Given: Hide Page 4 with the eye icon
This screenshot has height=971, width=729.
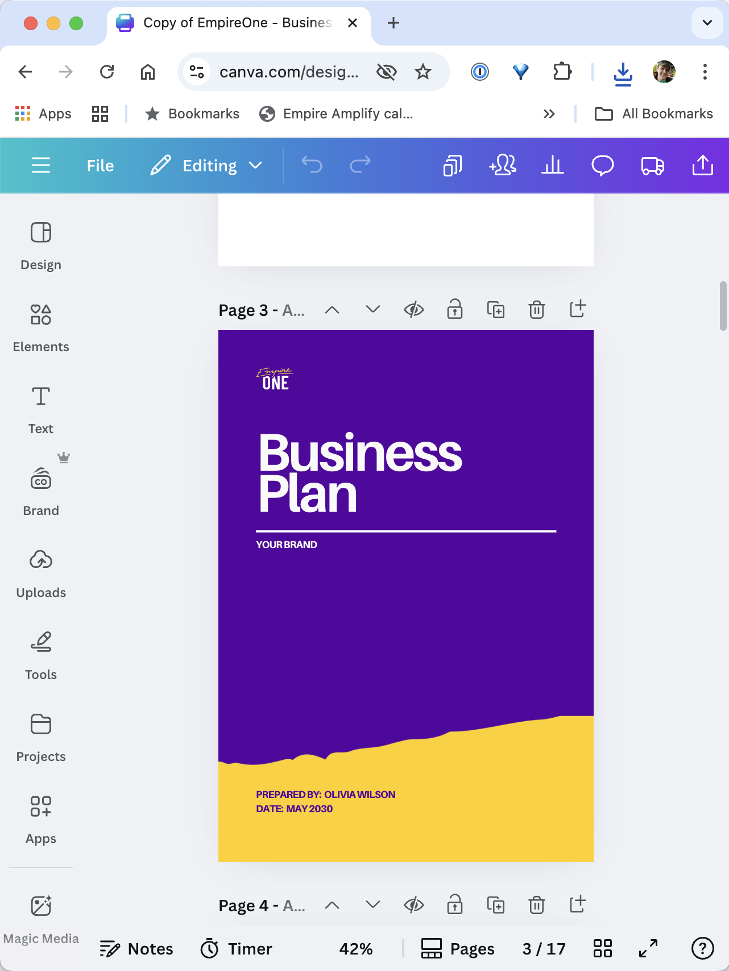Looking at the screenshot, I should click(x=414, y=904).
